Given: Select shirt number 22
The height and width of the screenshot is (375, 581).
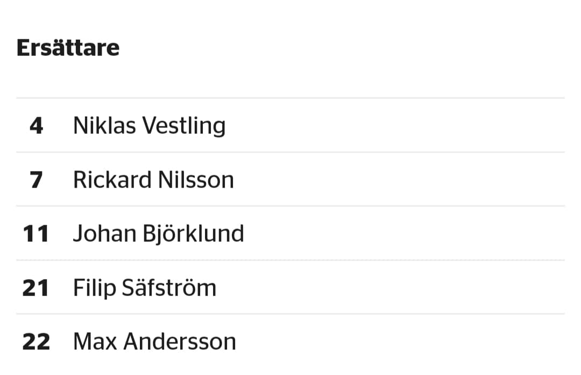Looking at the screenshot, I should [x=36, y=342].
